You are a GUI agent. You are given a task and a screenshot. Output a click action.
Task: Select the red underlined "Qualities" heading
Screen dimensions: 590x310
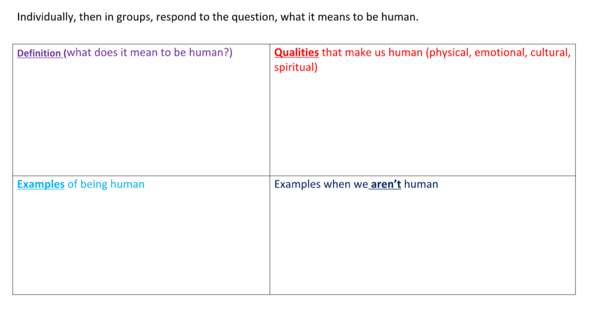point(296,53)
